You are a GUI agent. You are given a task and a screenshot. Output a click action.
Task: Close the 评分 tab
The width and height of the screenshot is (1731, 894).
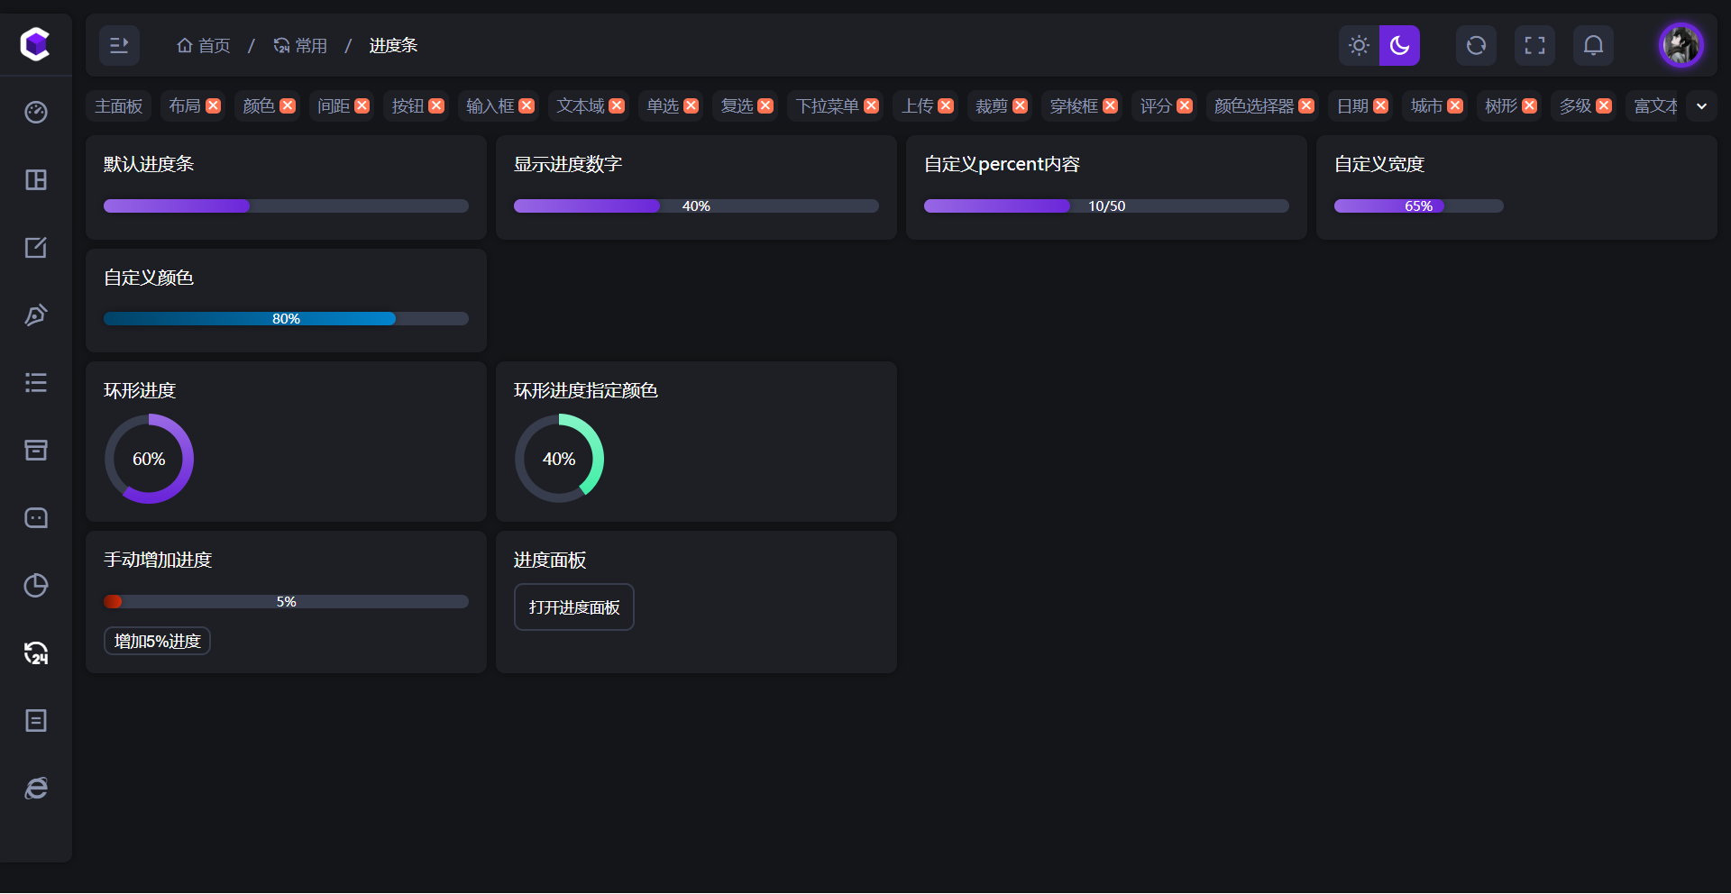pos(1185,106)
